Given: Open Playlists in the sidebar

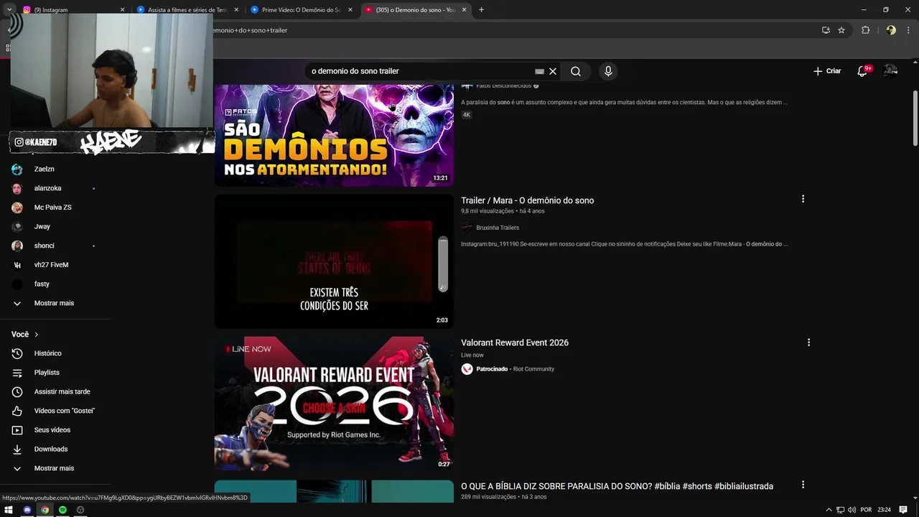Looking at the screenshot, I should point(47,373).
